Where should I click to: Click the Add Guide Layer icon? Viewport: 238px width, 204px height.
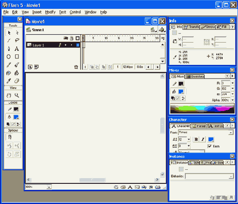(36, 67)
